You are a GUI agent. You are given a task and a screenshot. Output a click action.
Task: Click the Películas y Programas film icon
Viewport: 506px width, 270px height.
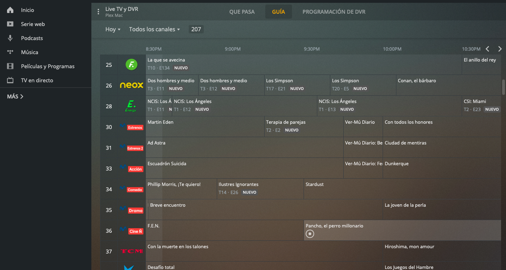(10, 66)
